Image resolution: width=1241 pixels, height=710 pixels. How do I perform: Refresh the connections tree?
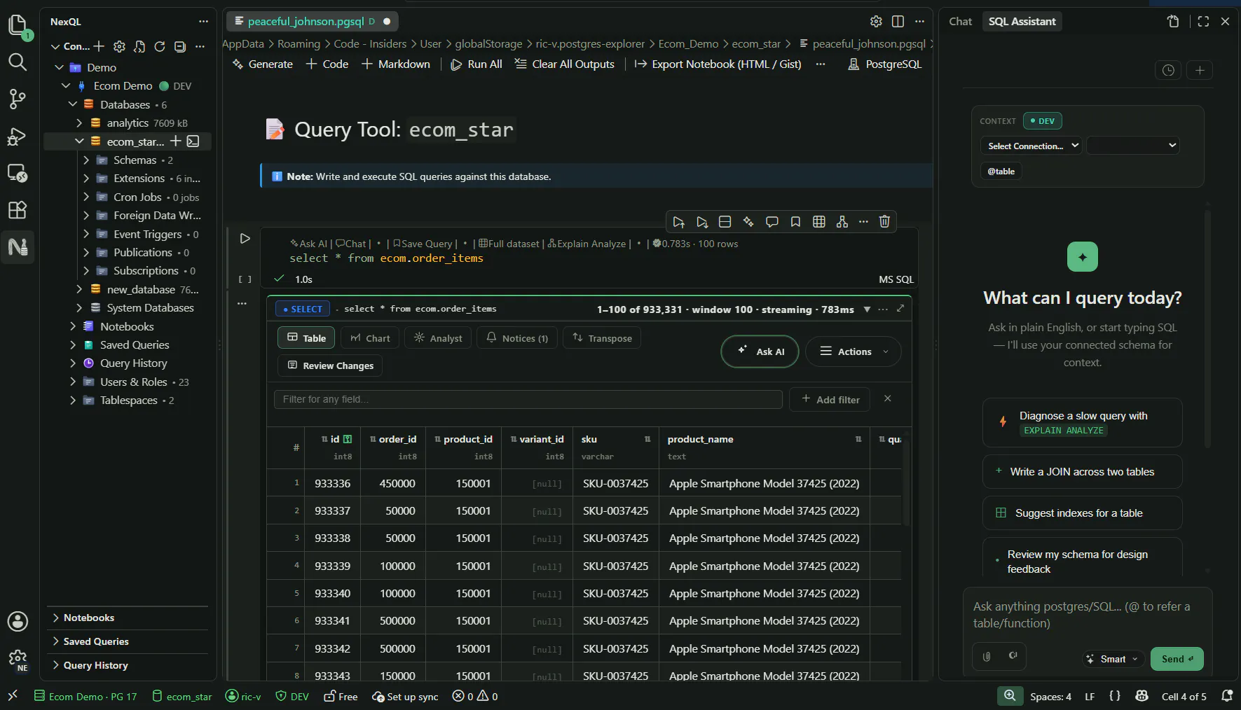pos(160,46)
